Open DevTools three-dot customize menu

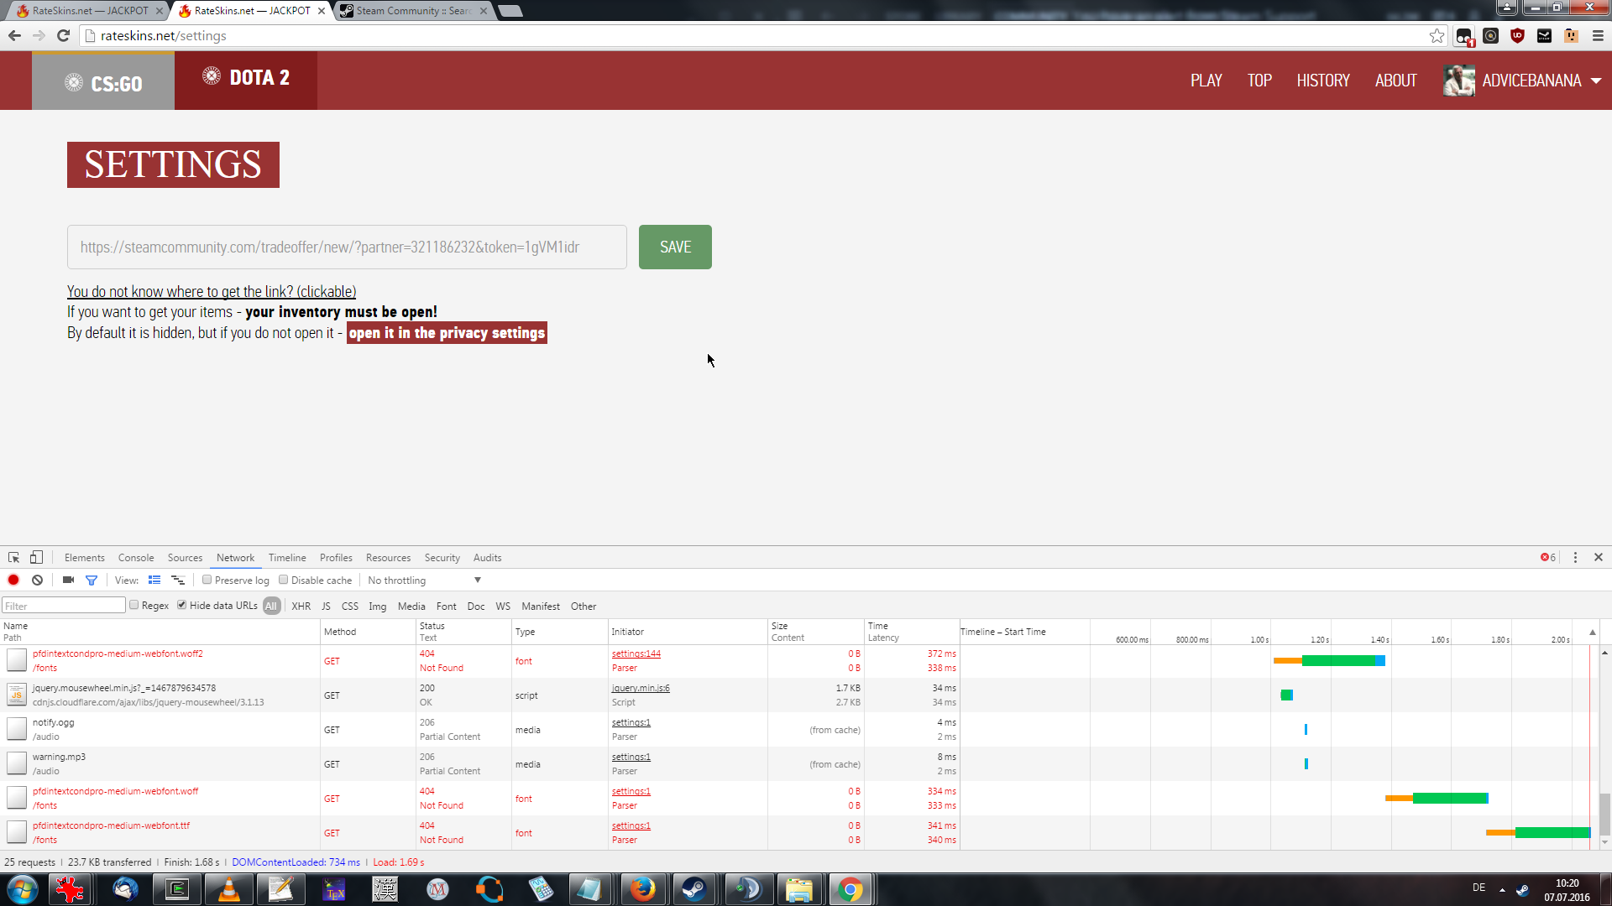pyautogui.click(x=1575, y=557)
